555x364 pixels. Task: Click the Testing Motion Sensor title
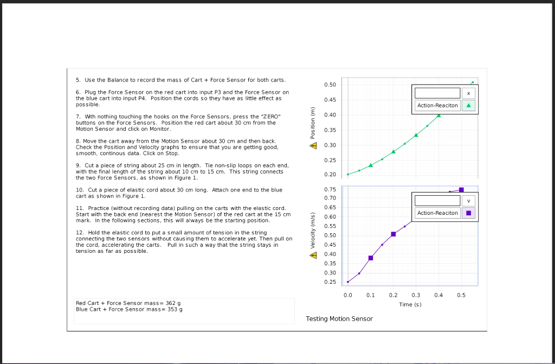pos(339,318)
